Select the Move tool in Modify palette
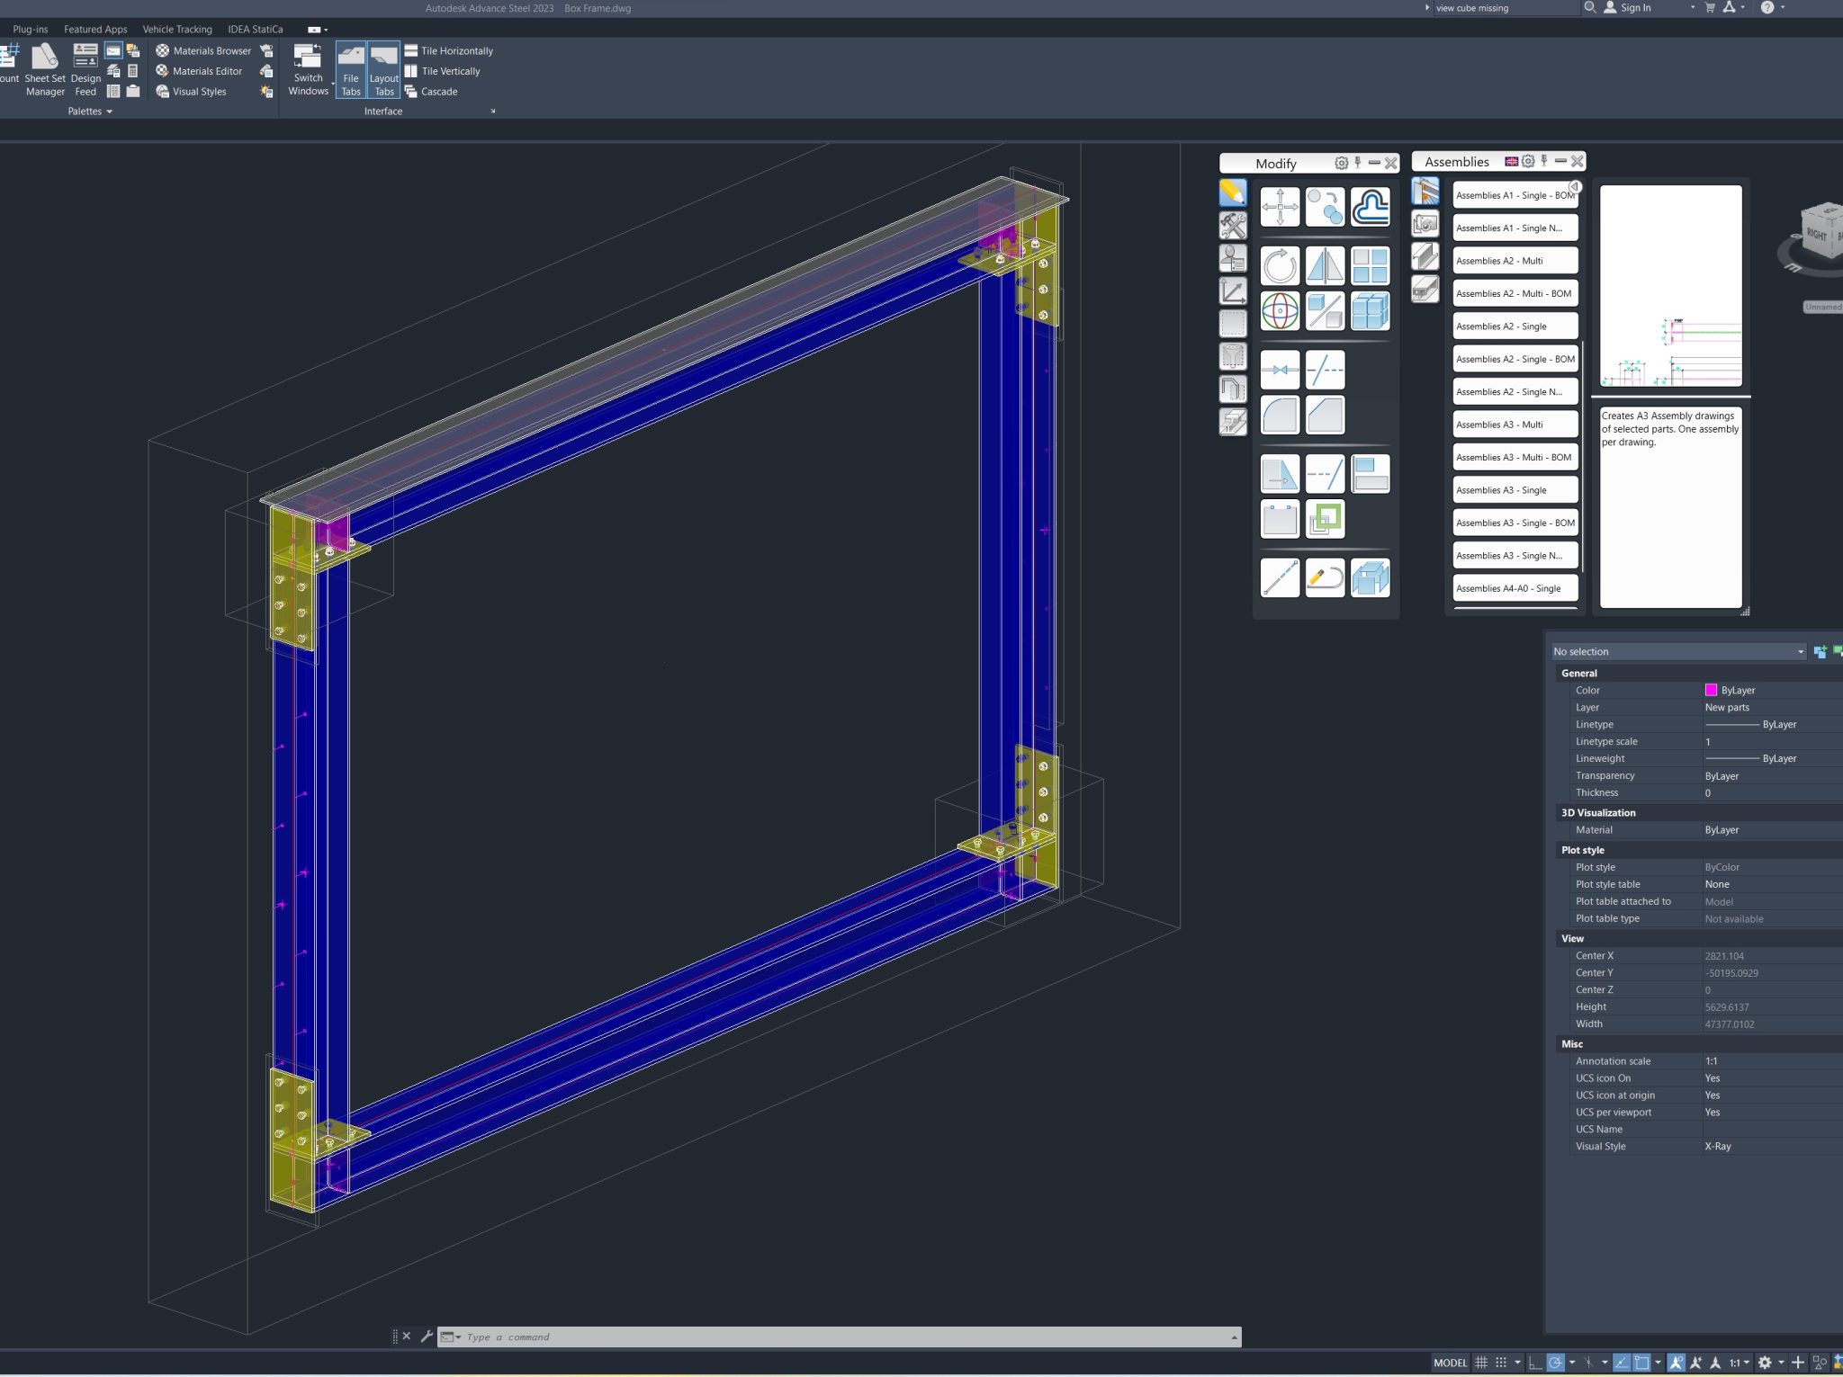 pos(1281,204)
